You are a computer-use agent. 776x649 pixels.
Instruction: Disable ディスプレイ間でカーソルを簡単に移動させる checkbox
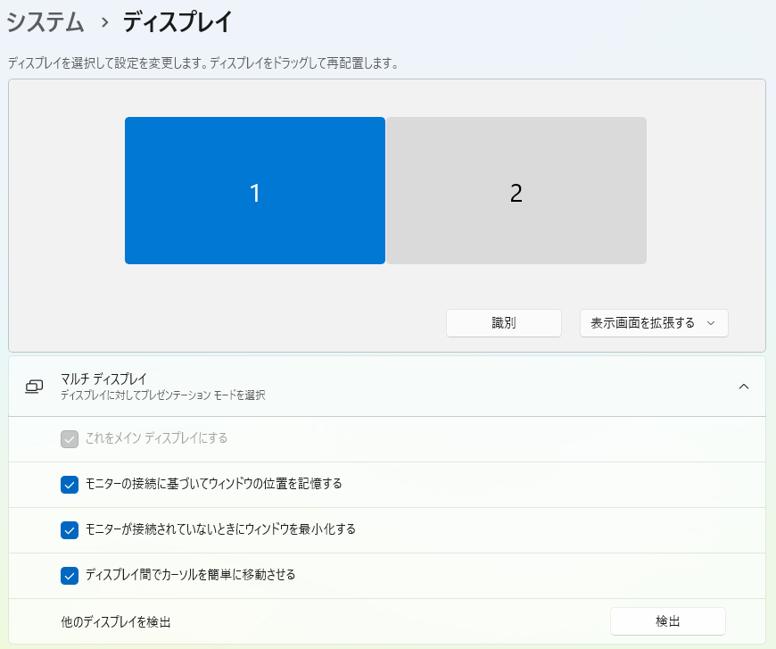point(70,576)
